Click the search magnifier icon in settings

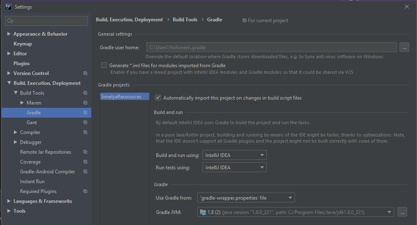pyautogui.click(x=10, y=21)
